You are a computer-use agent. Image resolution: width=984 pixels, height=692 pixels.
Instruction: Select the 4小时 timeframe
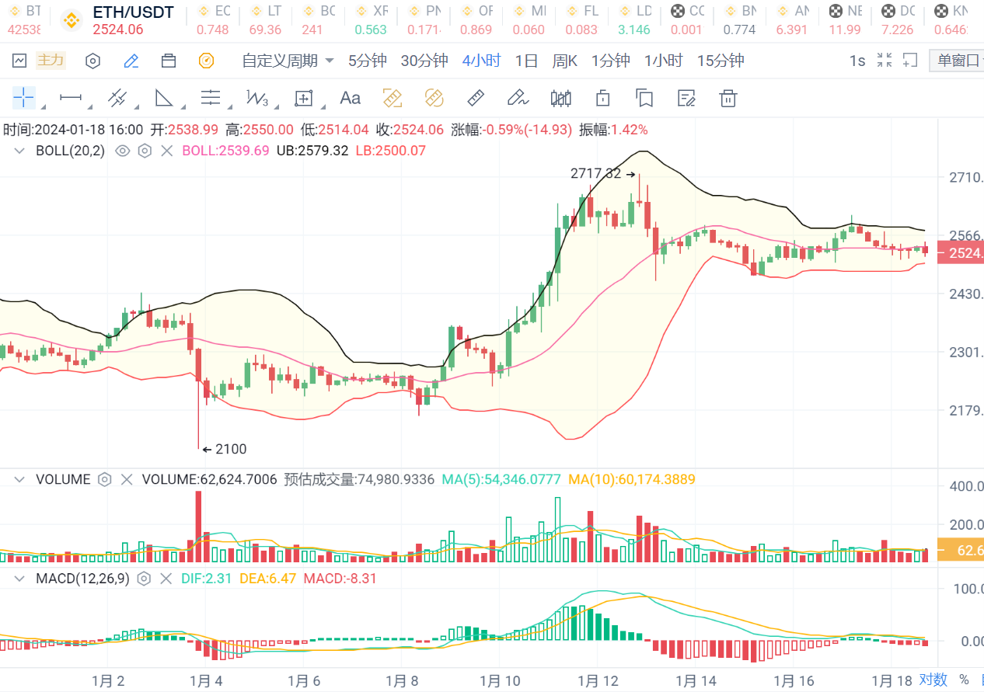(x=481, y=61)
